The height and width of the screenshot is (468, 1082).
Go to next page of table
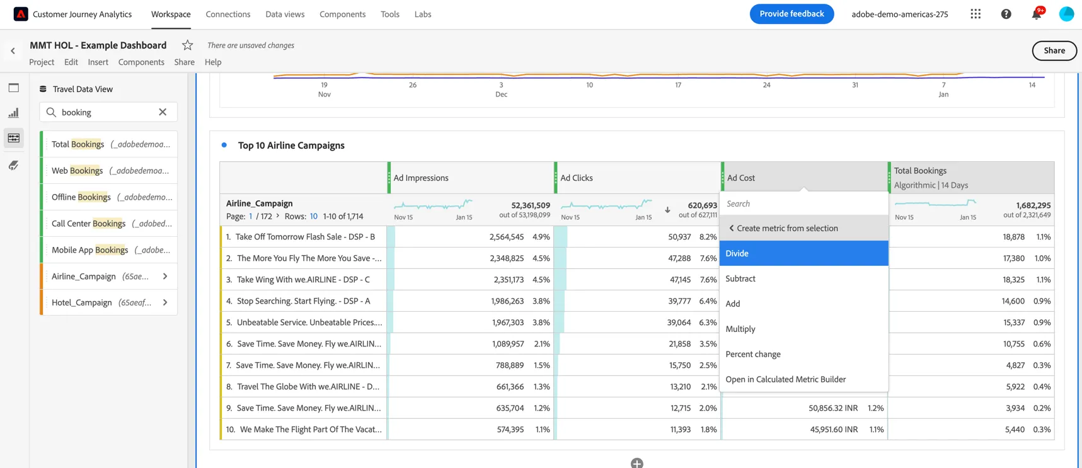coord(278,216)
